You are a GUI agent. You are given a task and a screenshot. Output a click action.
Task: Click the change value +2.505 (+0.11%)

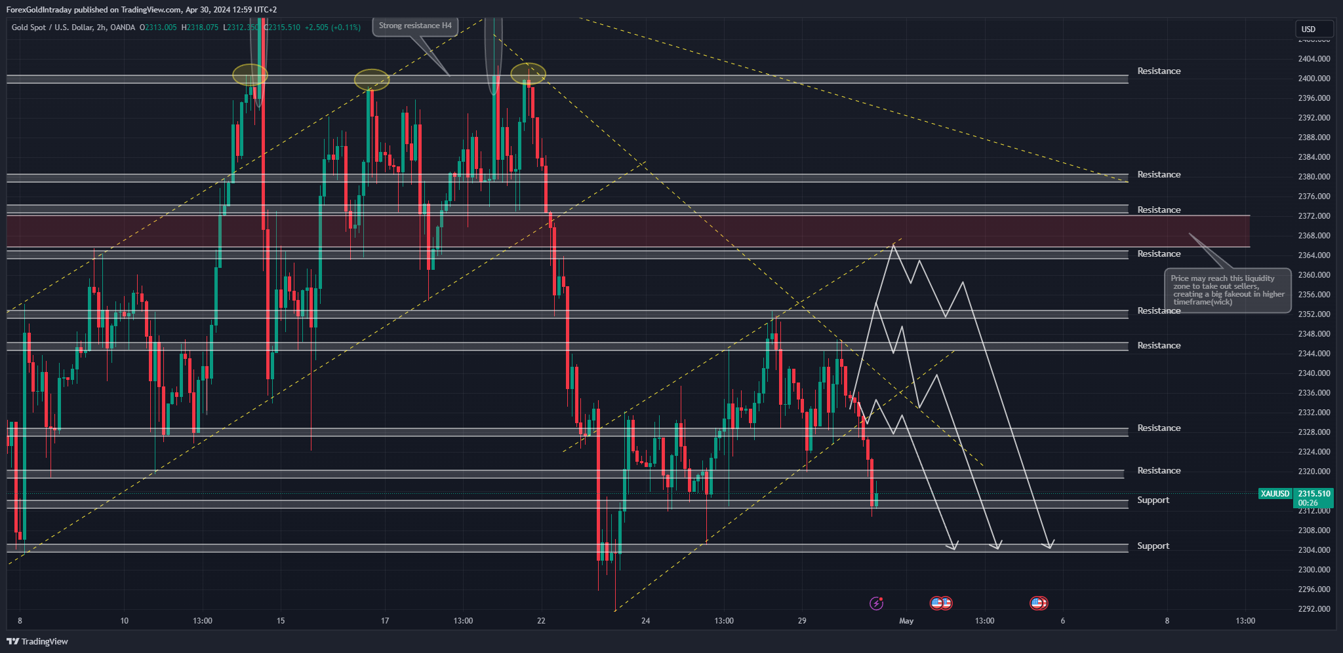[332, 28]
